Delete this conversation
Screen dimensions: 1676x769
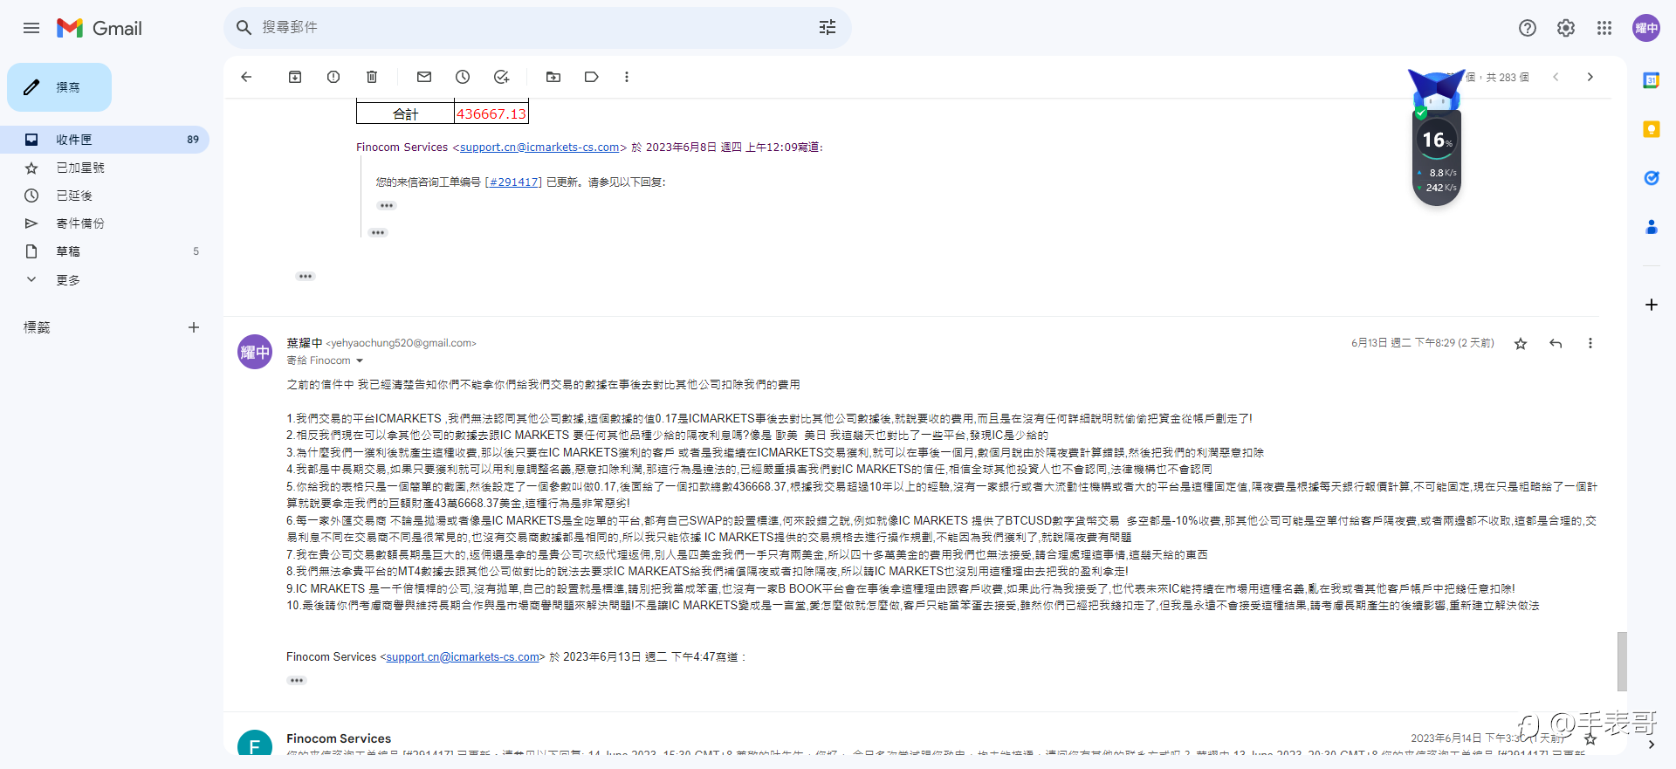[372, 77]
